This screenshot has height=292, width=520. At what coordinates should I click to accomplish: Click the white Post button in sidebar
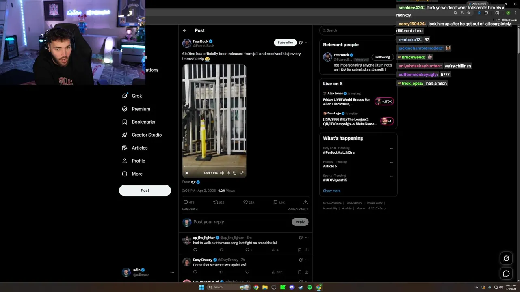[x=145, y=191]
